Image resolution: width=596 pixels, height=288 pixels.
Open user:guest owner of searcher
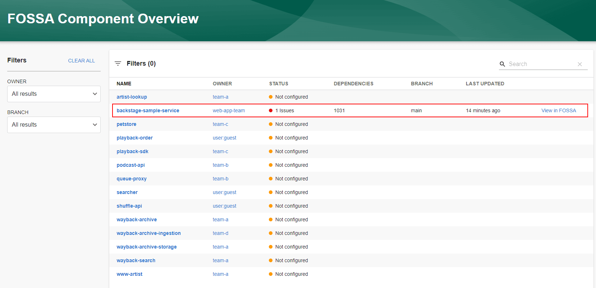tap(224, 192)
